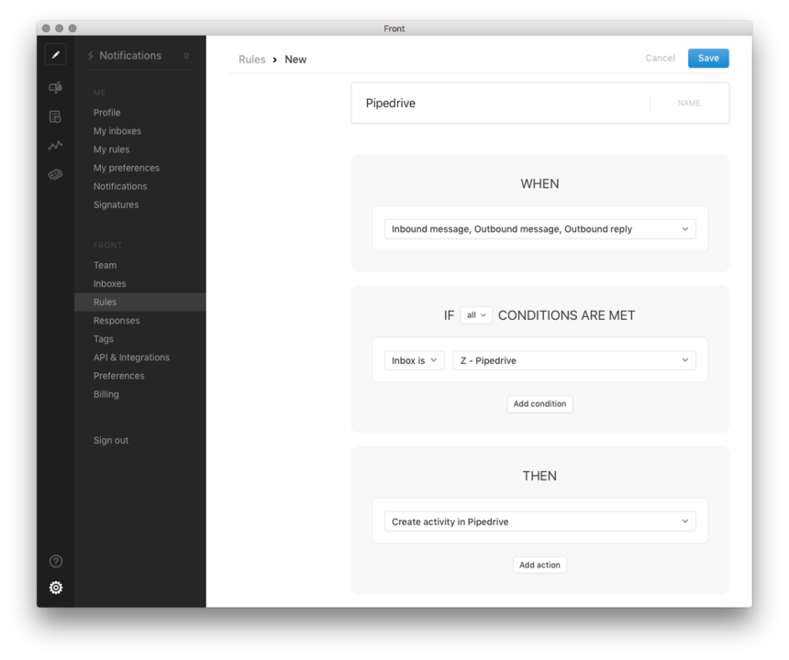Viewport: 789px width, 660px height.
Task: Open Preferences under the FRONT section
Action: click(118, 376)
